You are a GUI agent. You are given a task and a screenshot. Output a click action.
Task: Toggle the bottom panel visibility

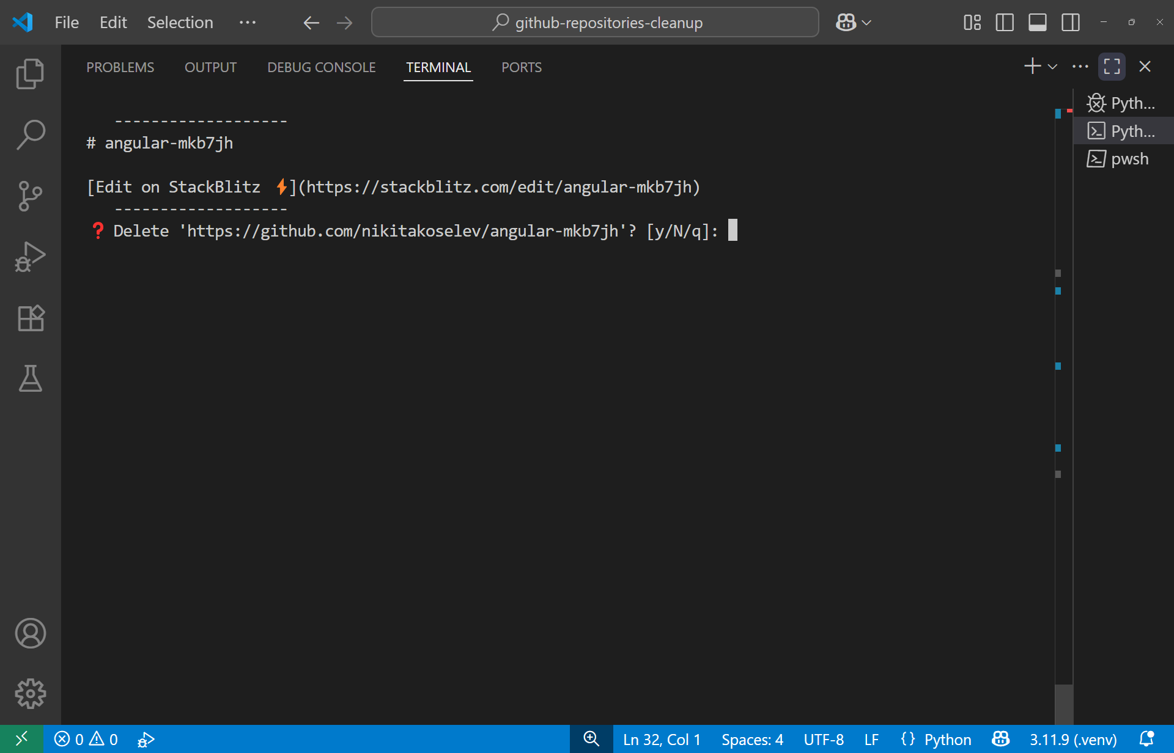point(1038,23)
